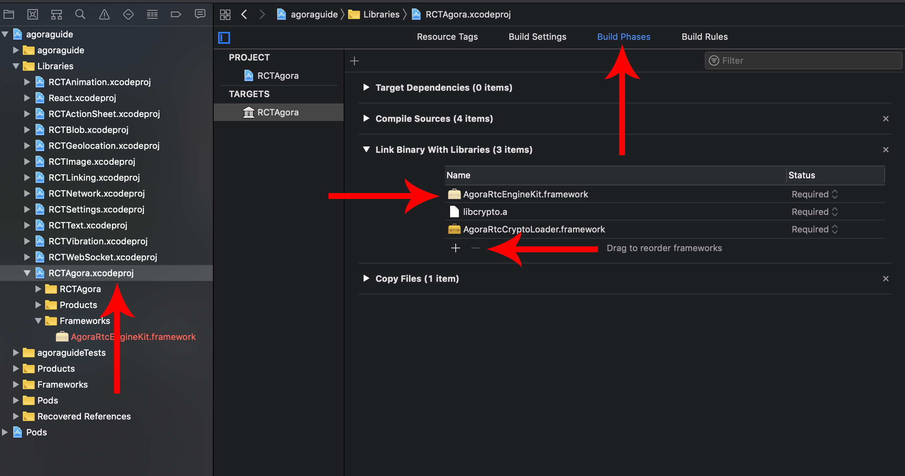Change libcrypto.a Required status
Image resolution: width=905 pixels, height=476 pixels.
click(x=814, y=212)
